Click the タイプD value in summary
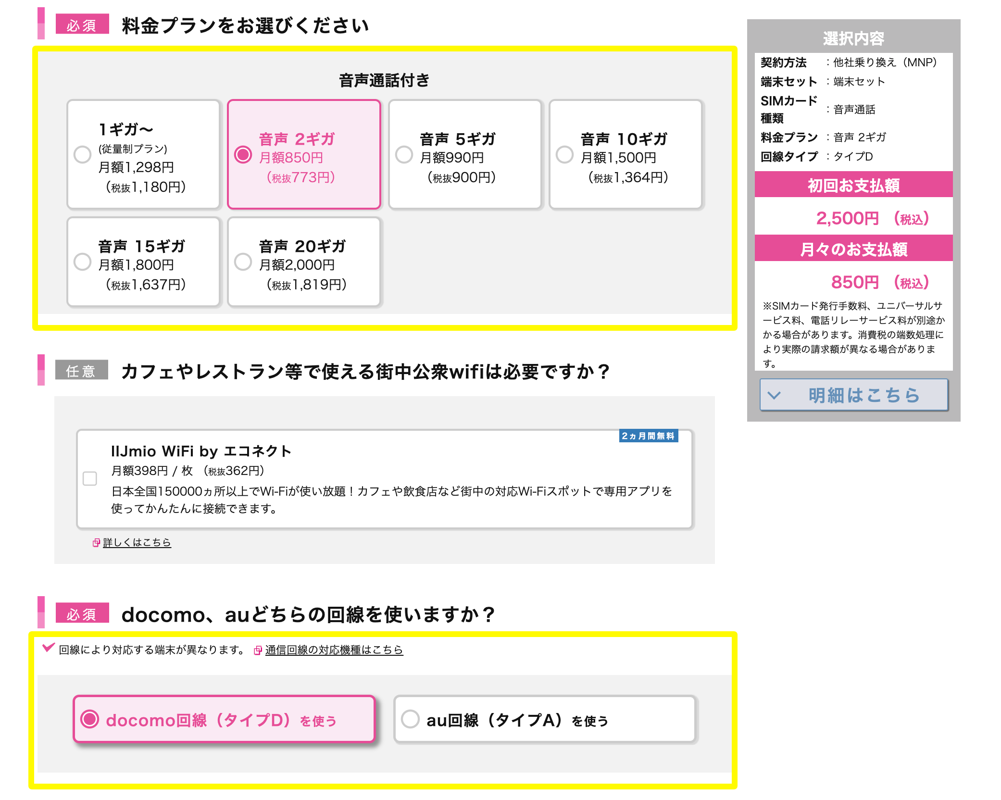Screen dimensions: 1001x800 click(x=853, y=157)
